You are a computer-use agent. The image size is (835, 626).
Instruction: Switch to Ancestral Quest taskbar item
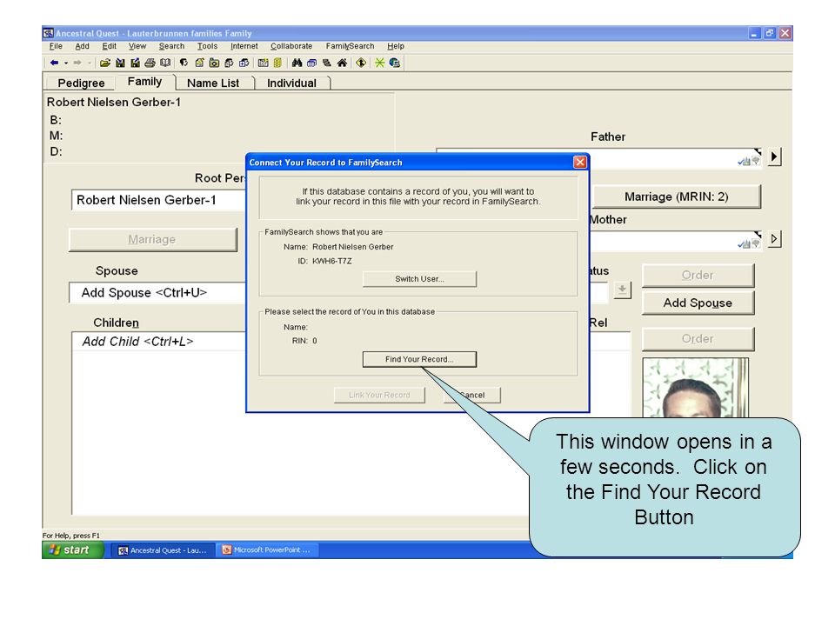coord(164,550)
